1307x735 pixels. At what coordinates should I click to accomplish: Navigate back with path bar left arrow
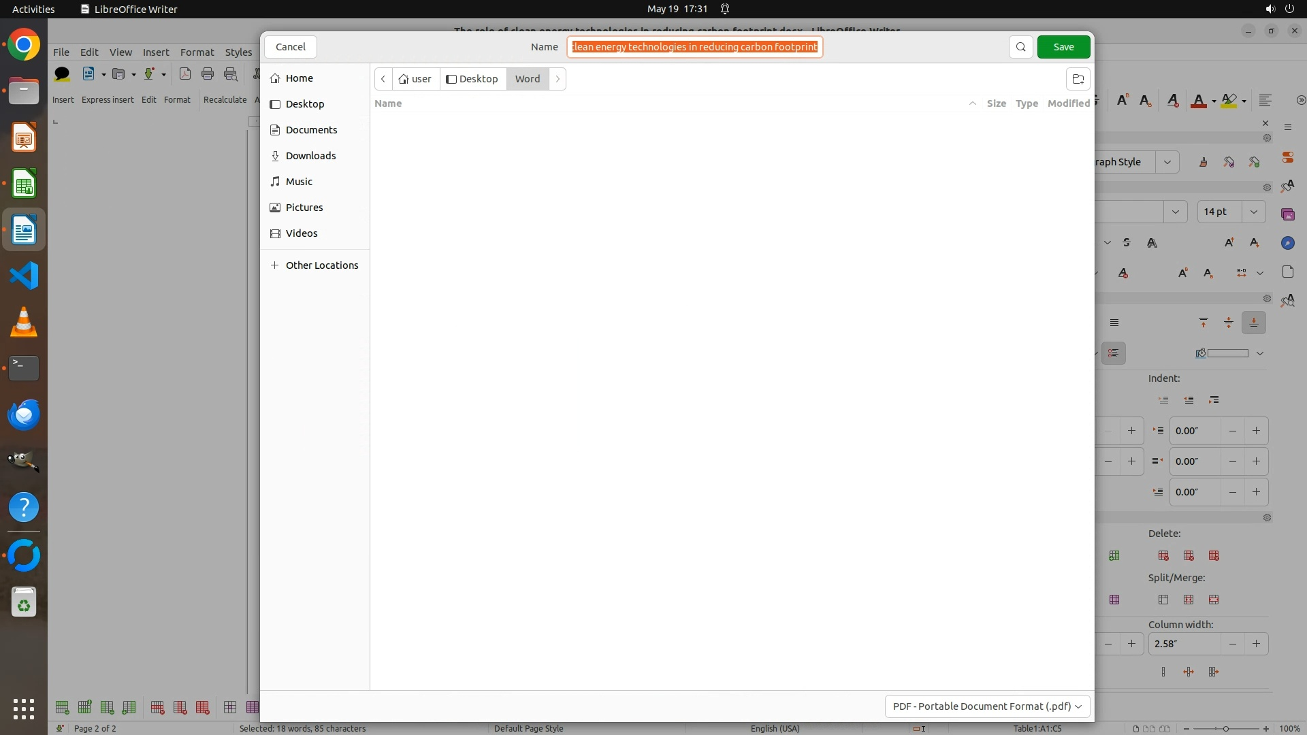pos(383,79)
